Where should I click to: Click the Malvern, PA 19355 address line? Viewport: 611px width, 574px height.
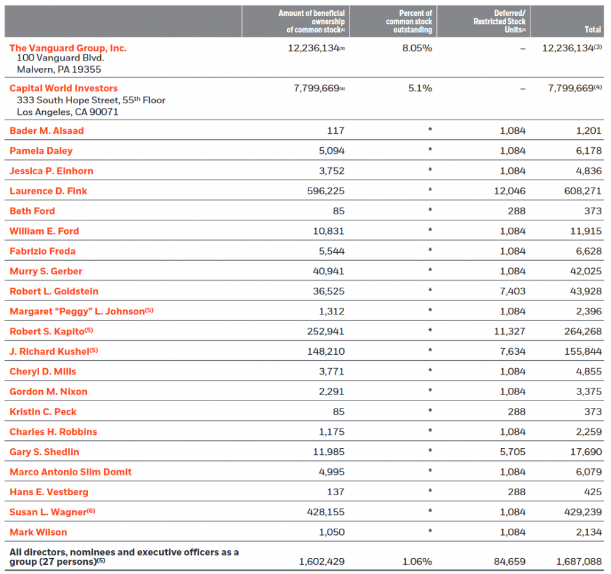[x=56, y=69]
